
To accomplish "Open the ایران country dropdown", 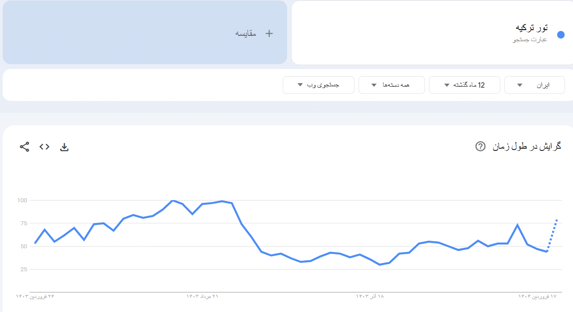I will tap(534, 85).
